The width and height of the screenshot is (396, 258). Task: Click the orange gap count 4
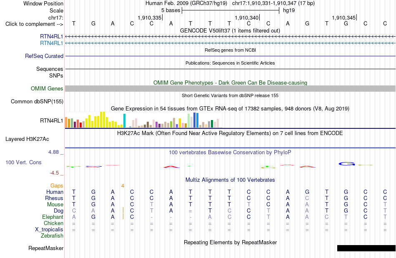click(x=123, y=186)
